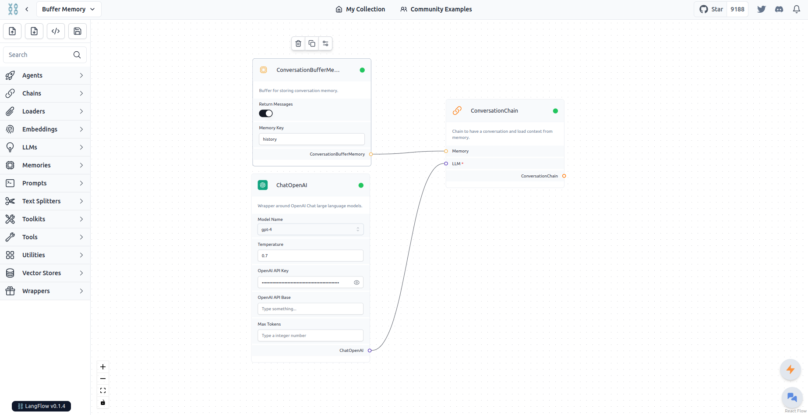Click the ChatOpenAI green status dot
The height and width of the screenshot is (415, 808).
[361, 185]
